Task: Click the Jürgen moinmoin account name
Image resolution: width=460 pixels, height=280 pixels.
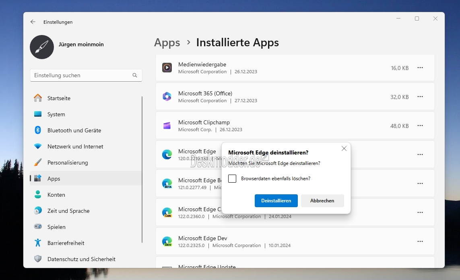Action: pyautogui.click(x=81, y=44)
